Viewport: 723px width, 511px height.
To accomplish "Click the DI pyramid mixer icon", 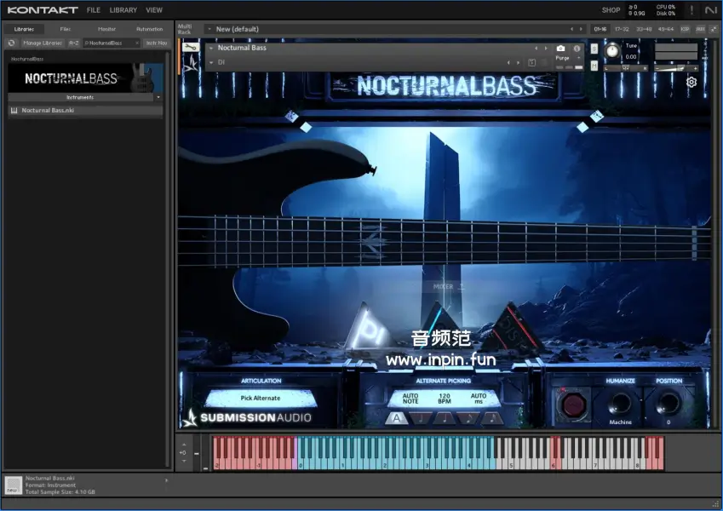I will tap(367, 326).
